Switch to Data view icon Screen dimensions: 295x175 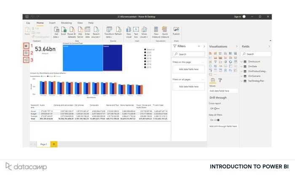(26, 53)
